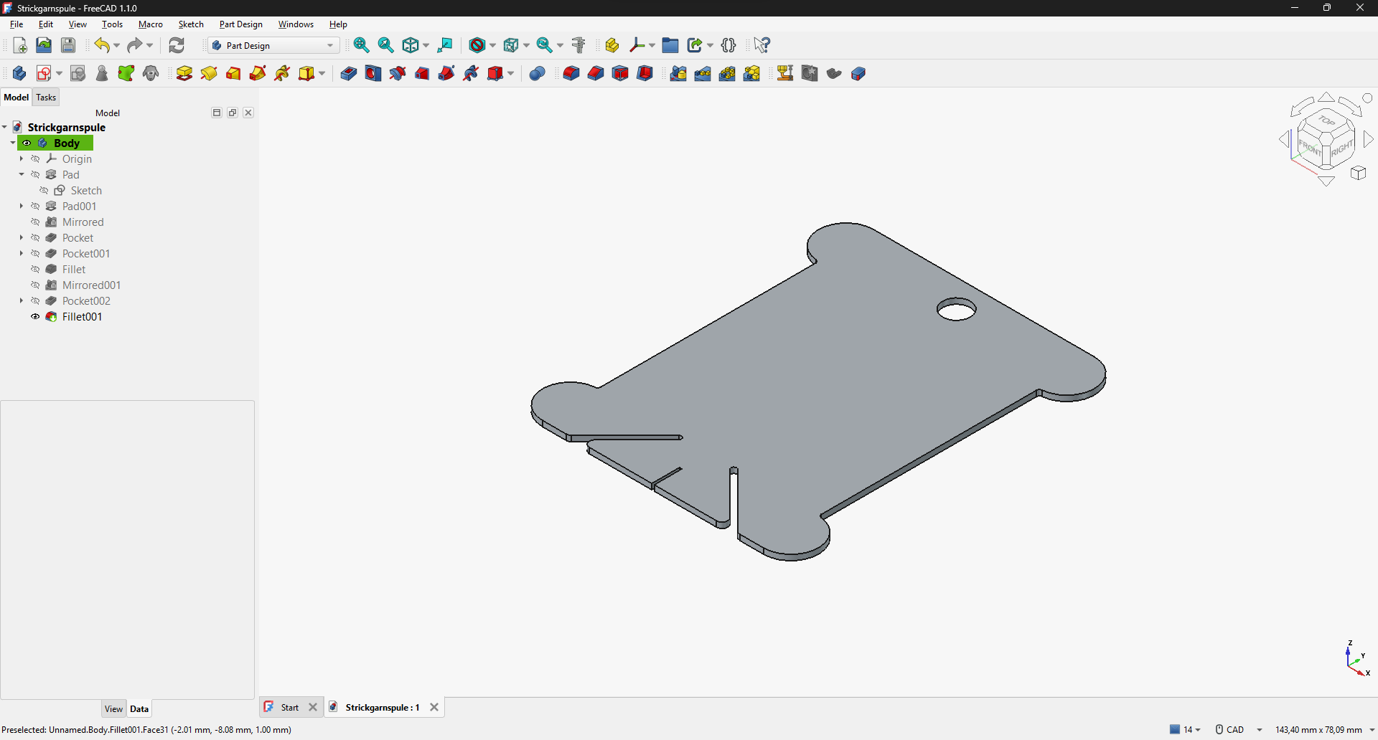The height and width of the screenshot is (740, 1378).
Task: Click the TOP face of navigation cube
Action: tap(1326, 121)
